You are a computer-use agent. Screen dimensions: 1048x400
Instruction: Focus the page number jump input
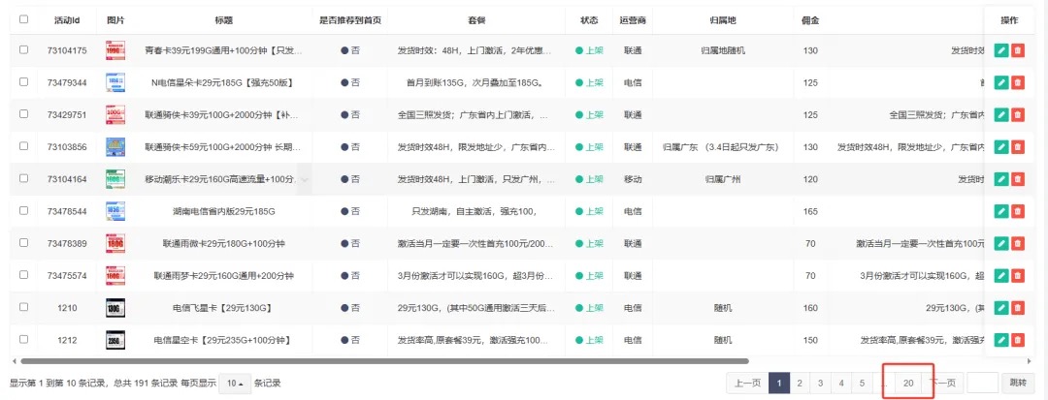982,384
